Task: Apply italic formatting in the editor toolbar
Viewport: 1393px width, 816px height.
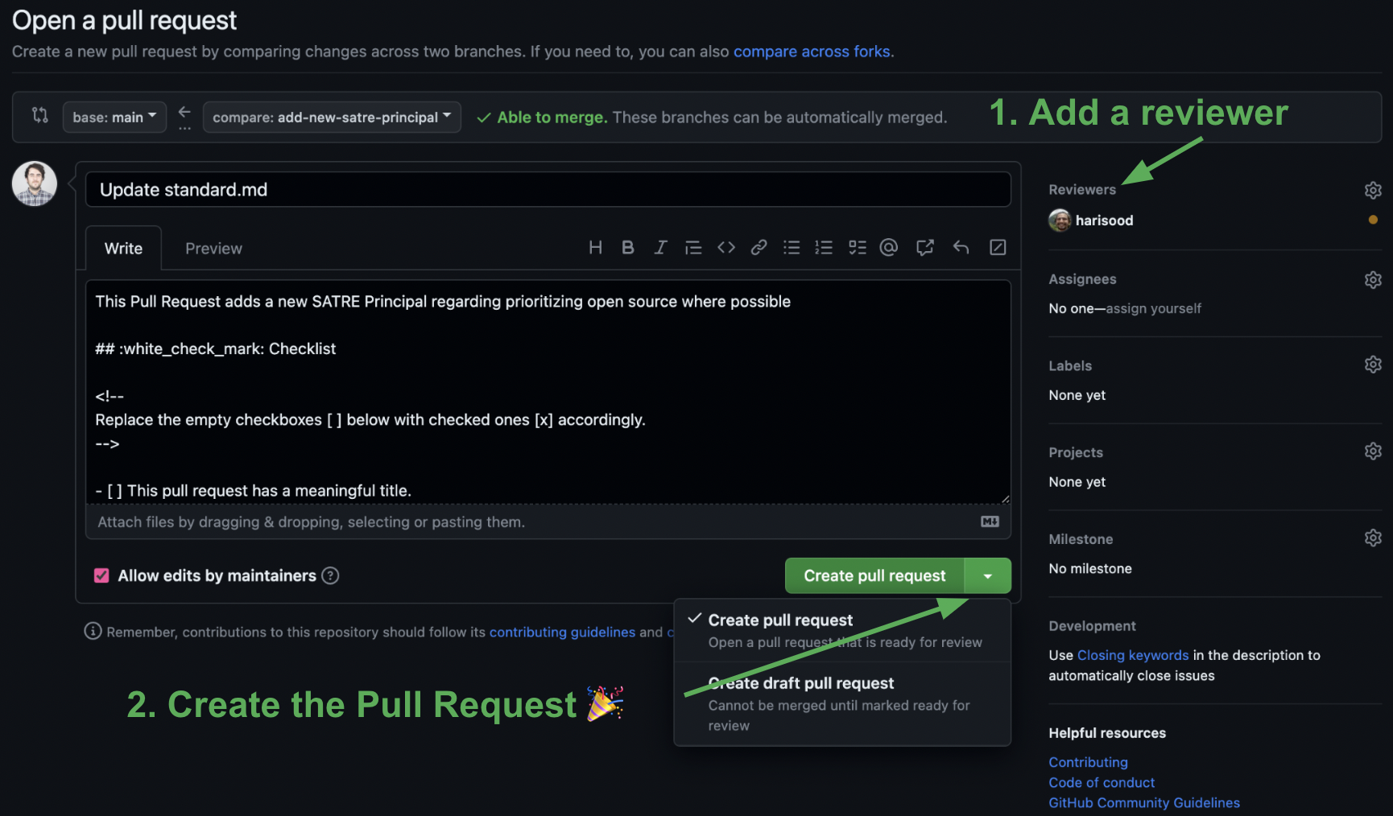Action: [x=660, y=248]
